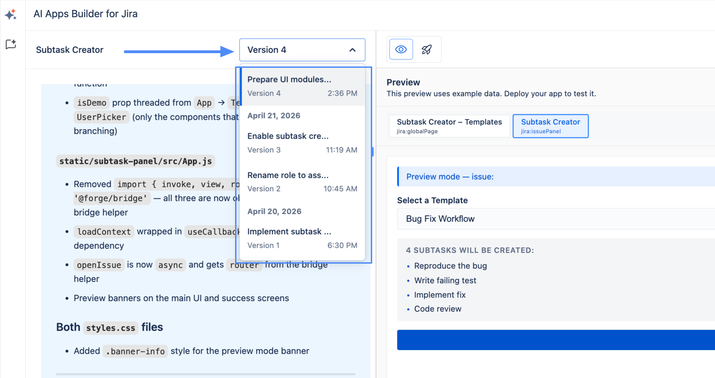
Task: Click the blue create button below subtasks
Action: 555,340
